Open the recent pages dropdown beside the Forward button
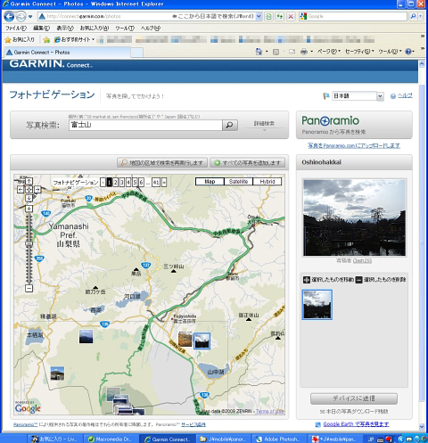The height and width of the screenshot is (443, 428). 30,17
